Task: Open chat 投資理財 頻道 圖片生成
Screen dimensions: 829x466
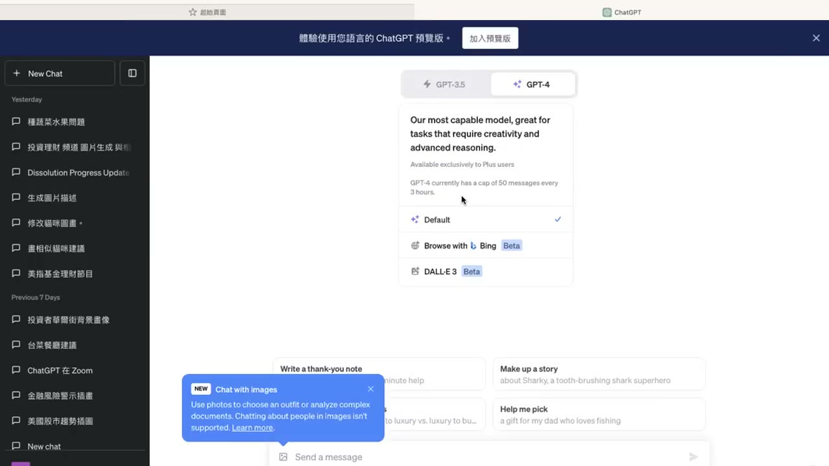Action: [74, 147]
